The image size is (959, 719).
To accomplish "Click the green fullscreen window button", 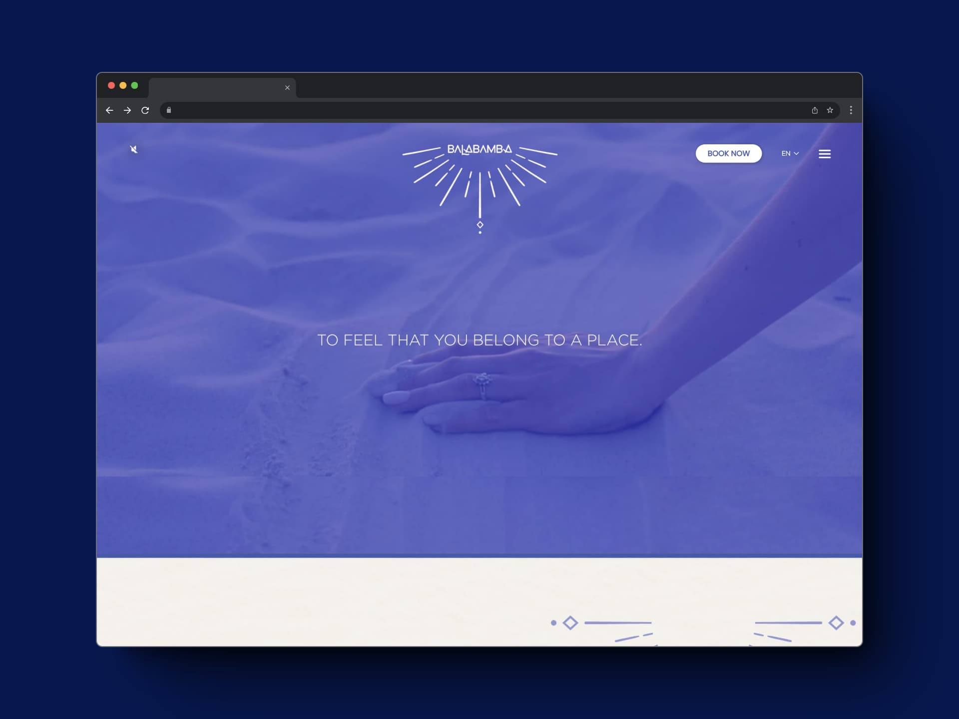I will tap(134, 85).
